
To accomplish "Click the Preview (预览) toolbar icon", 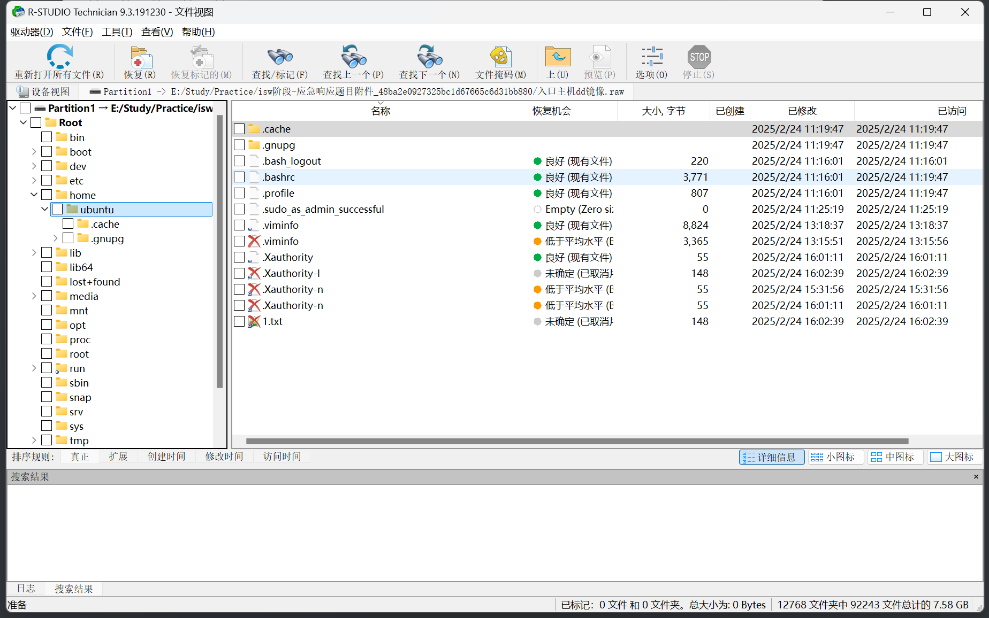I will 599,57.
